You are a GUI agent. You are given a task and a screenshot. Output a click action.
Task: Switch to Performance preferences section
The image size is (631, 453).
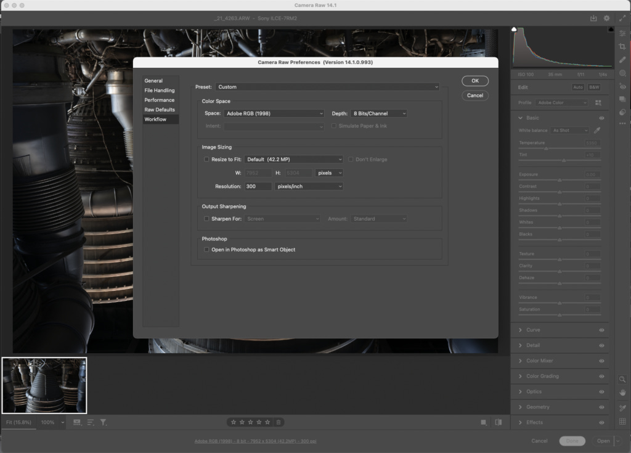[x=159, y=100]
